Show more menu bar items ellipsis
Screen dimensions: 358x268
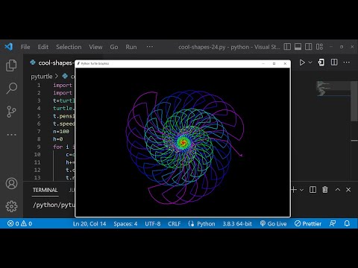(150, 47)
